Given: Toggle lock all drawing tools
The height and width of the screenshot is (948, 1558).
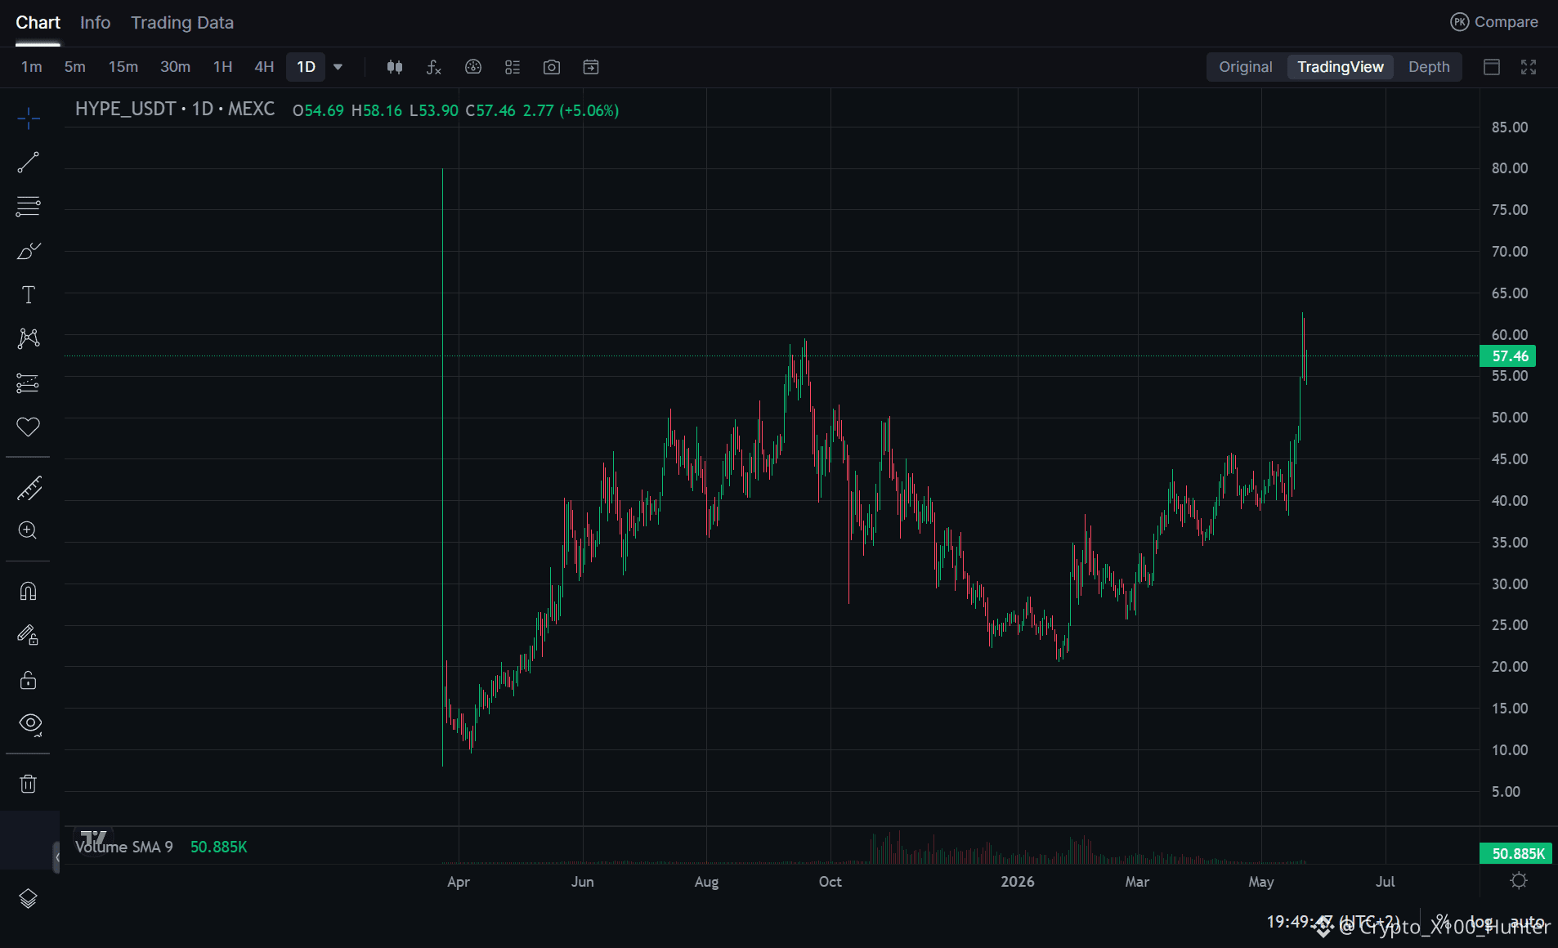Looking at the screenshot, I should click(x=28, y=680).
